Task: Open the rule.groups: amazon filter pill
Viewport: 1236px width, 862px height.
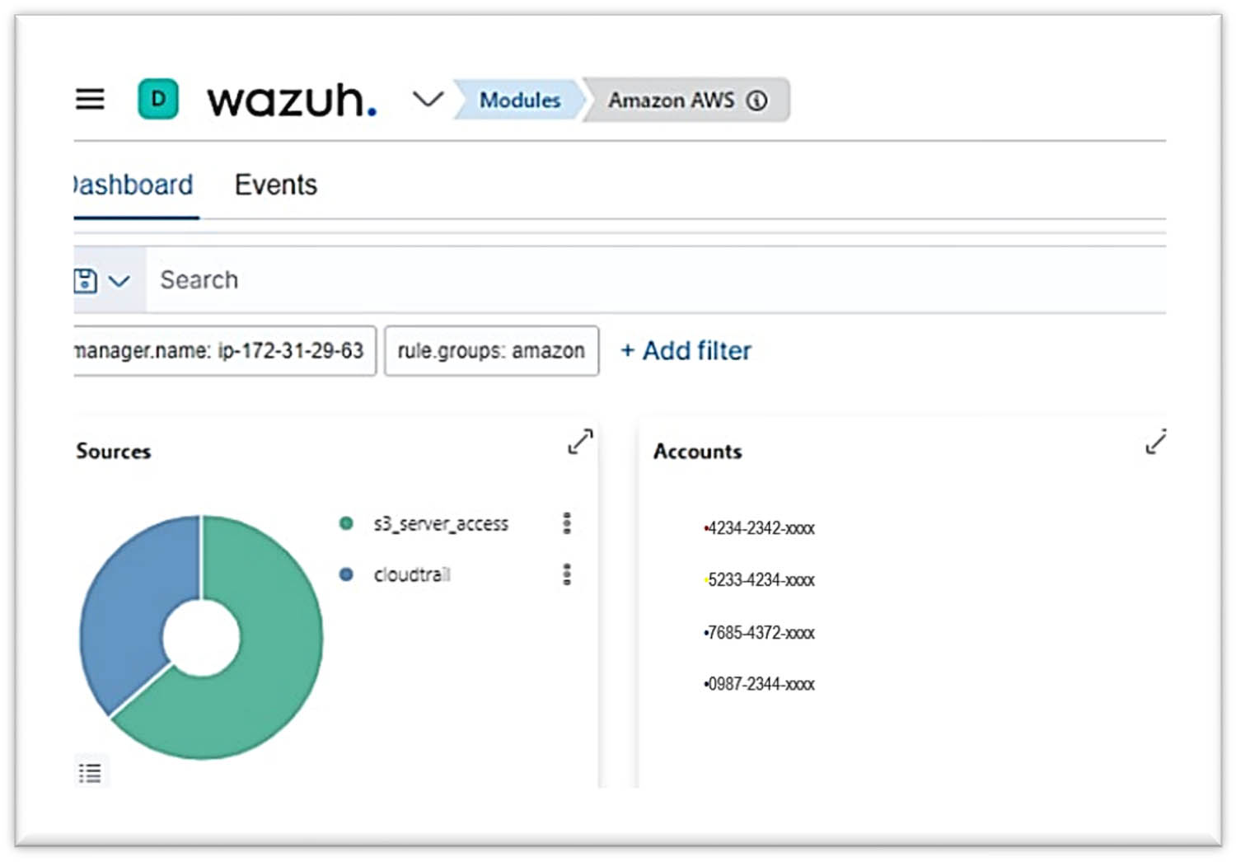Action: pos(491,351)
